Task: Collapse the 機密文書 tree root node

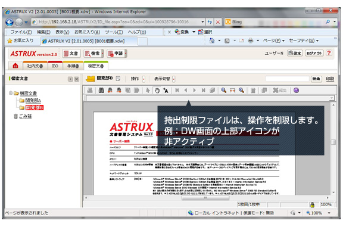Action: tap(11, 93)
